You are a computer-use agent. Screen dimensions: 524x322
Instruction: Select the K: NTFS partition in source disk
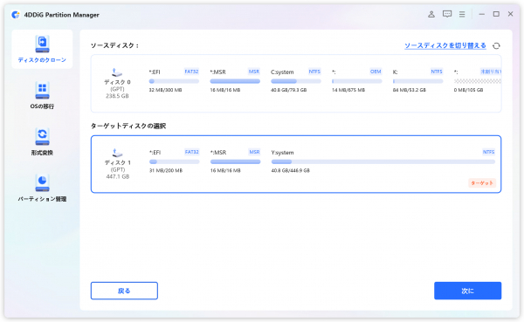click(417, 80)
